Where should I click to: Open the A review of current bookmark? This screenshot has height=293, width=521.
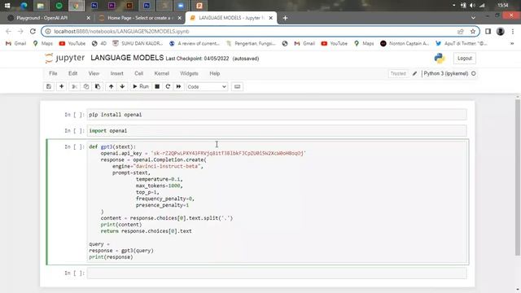pos(195,43)
